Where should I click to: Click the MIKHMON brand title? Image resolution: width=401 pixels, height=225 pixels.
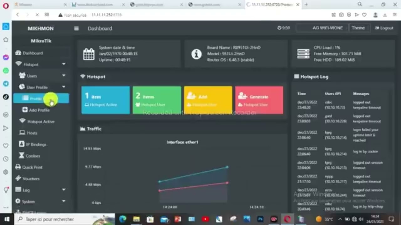click(41, 28)
